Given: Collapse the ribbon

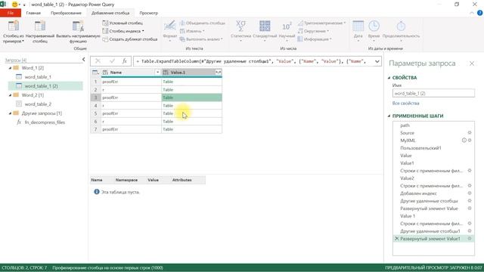Looking at the screenshot, I should (x=472, y=13).
